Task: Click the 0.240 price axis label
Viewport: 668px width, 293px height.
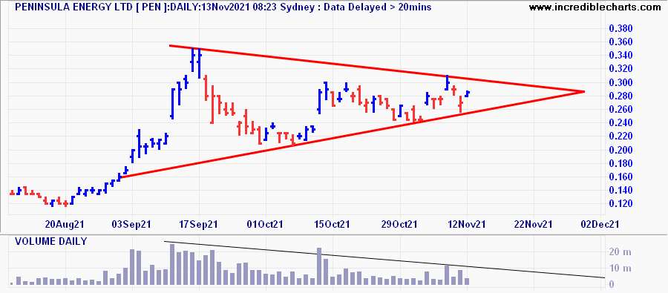Action: [x=620, y=123]
